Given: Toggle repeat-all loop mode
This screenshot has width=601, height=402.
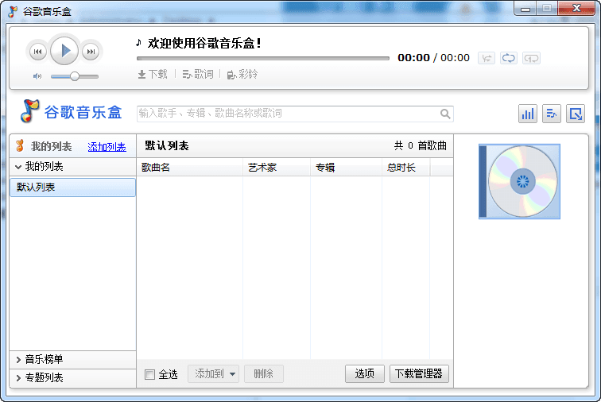Looking at the screenshot, I should pyautogui.click(x=509, y=58).
